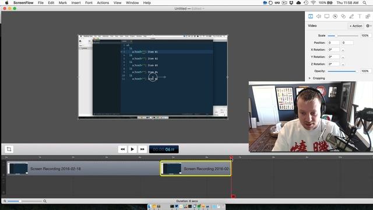Click the Z Rotation stepper
The height and width of the screenshot is (210, 373).
(343, 64)
